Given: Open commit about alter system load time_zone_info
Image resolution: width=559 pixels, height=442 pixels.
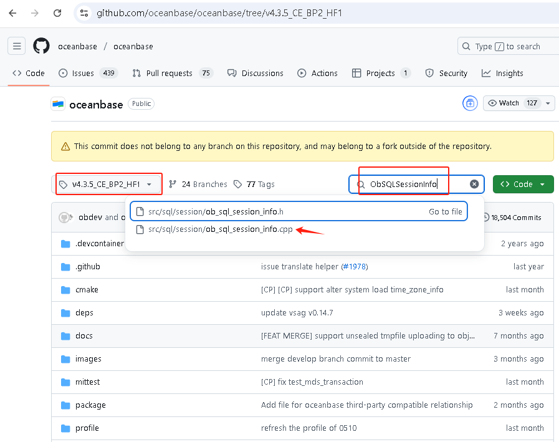Looking at the screenshot, I should pyautogui.click(x=352, y=290).
